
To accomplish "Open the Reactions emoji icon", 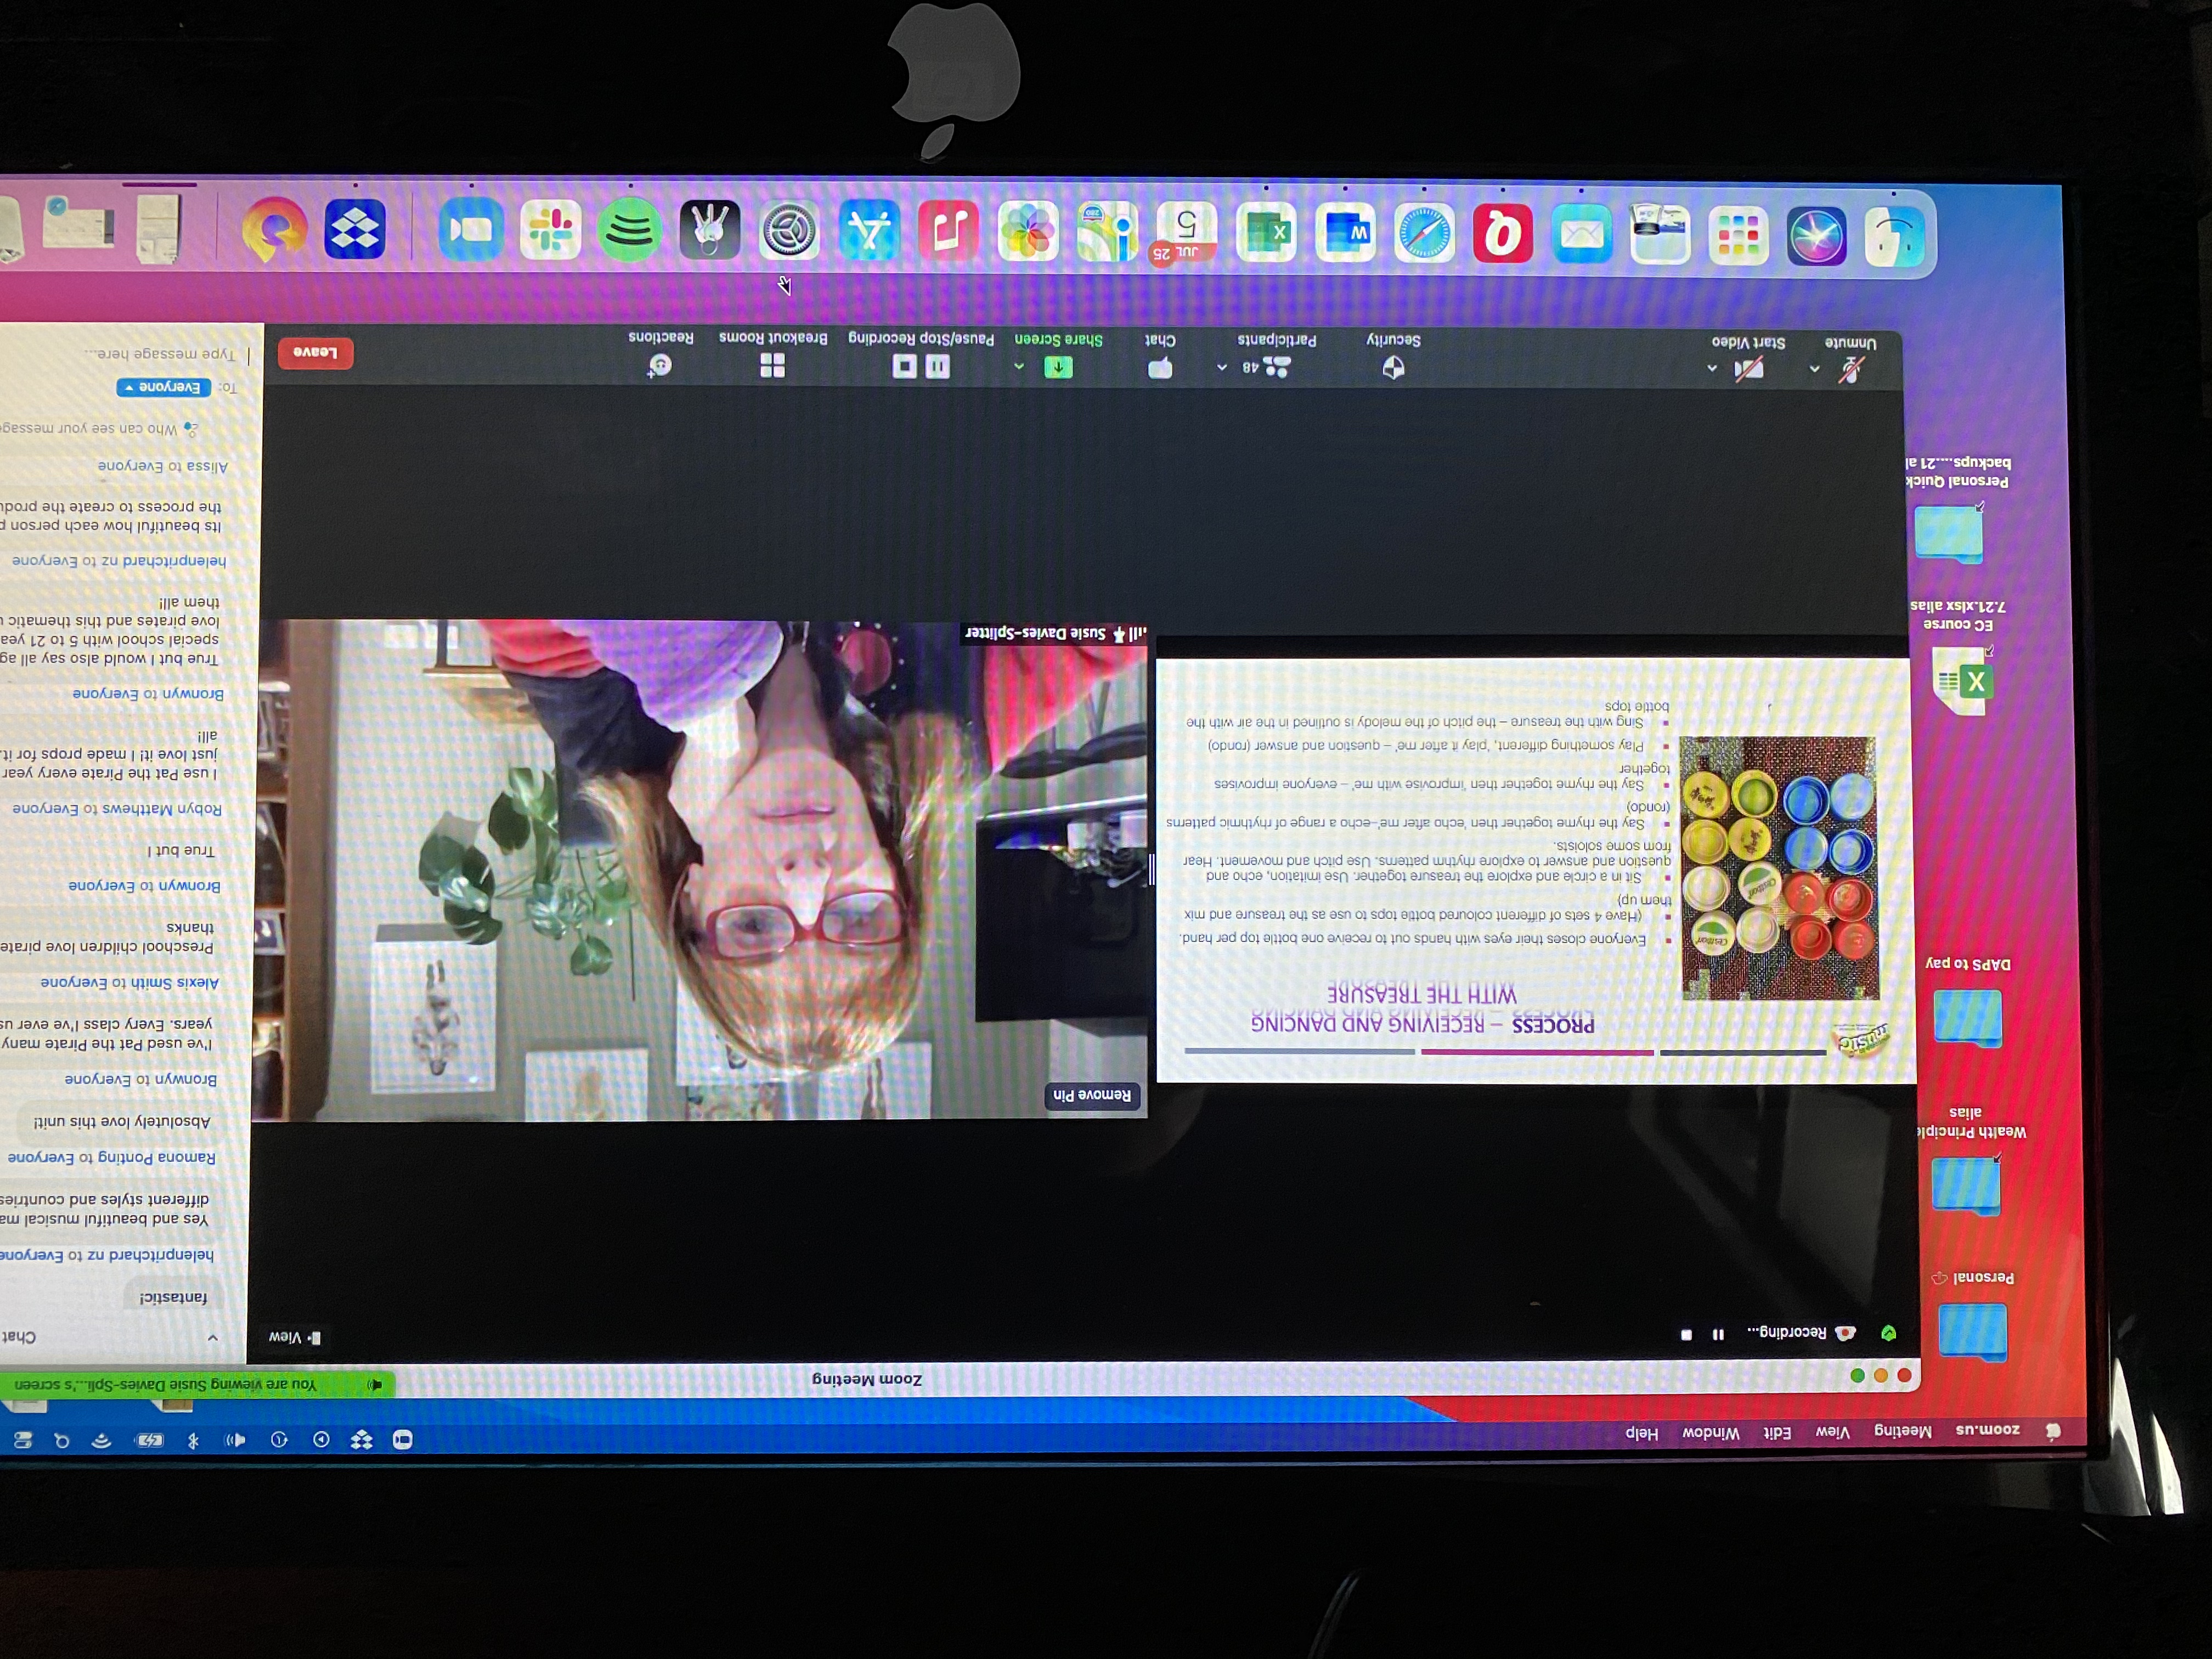I will point(660,365).
